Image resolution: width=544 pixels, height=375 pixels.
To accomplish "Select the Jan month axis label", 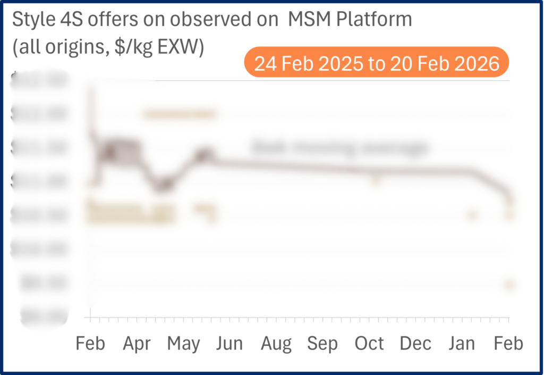I will coord(462,344).
